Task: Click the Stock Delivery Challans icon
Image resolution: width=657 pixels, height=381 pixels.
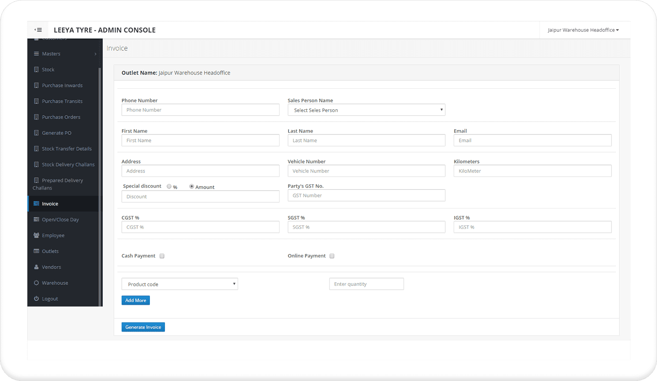Action: coord(36,165)
